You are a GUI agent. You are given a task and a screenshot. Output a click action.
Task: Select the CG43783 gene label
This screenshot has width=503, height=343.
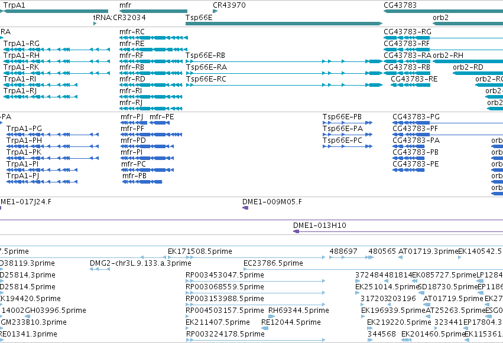click(x=400, y=5)
